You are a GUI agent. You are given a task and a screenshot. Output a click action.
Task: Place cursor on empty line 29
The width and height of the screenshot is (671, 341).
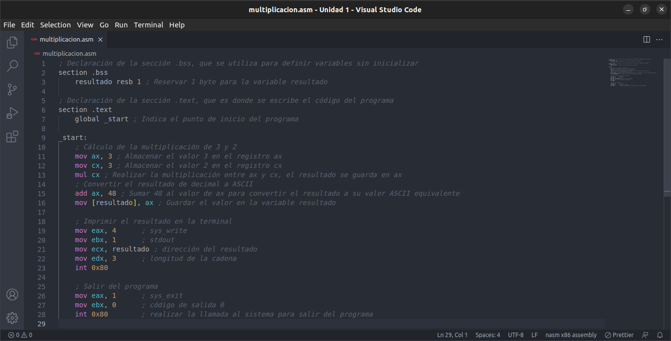click(331, 324)
